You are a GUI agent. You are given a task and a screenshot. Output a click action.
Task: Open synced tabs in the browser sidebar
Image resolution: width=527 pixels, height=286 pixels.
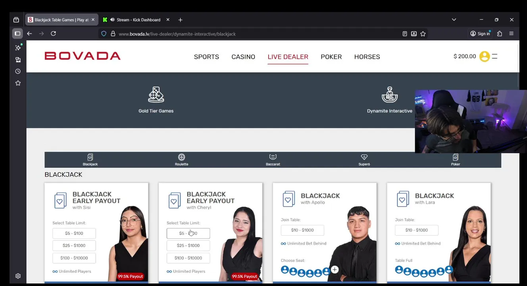pos(18,60)
